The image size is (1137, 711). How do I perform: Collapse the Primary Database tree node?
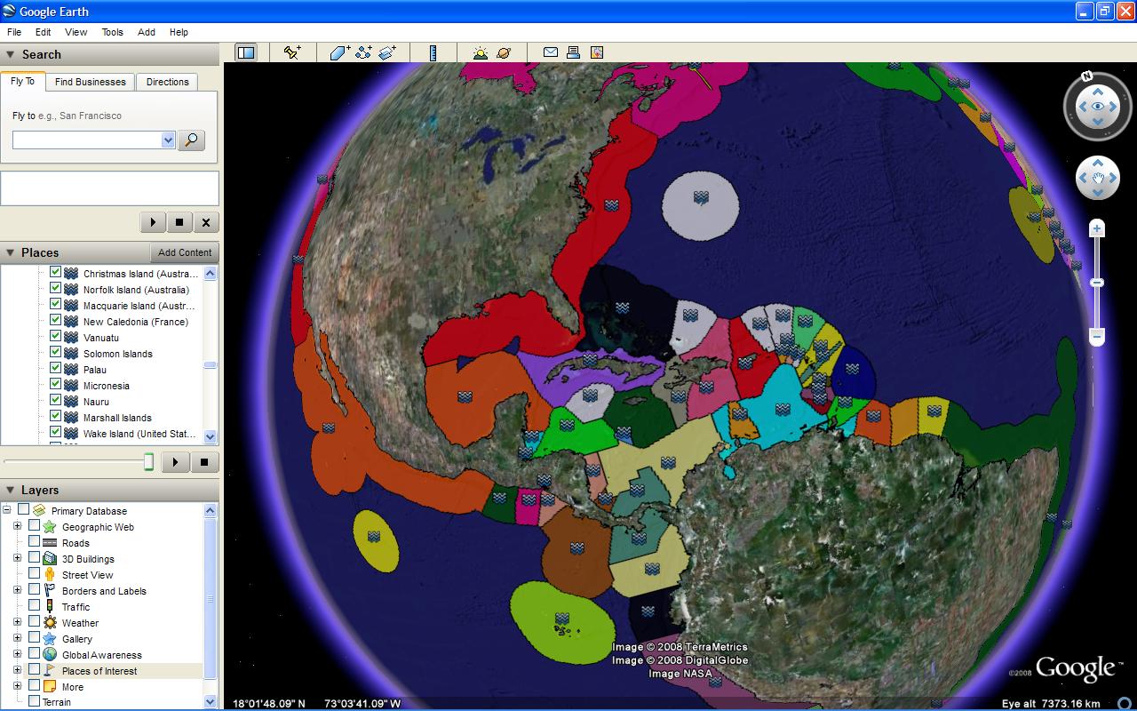coord(7,510)
